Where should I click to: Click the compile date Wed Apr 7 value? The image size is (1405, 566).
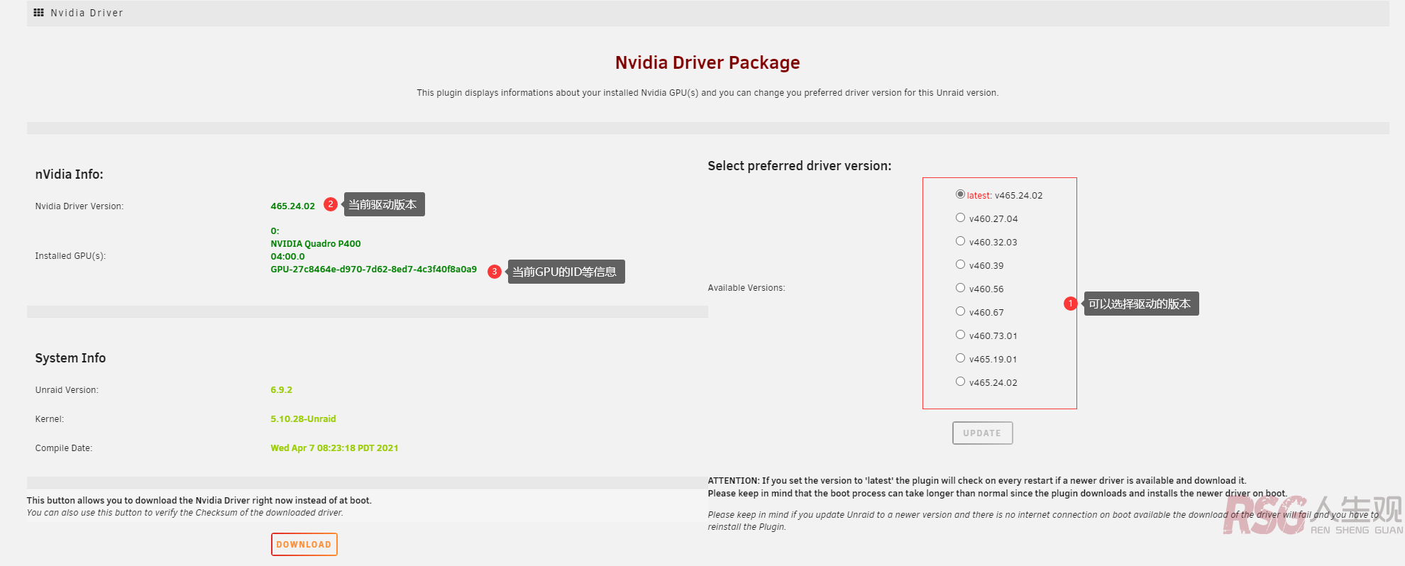pos(334,448)
